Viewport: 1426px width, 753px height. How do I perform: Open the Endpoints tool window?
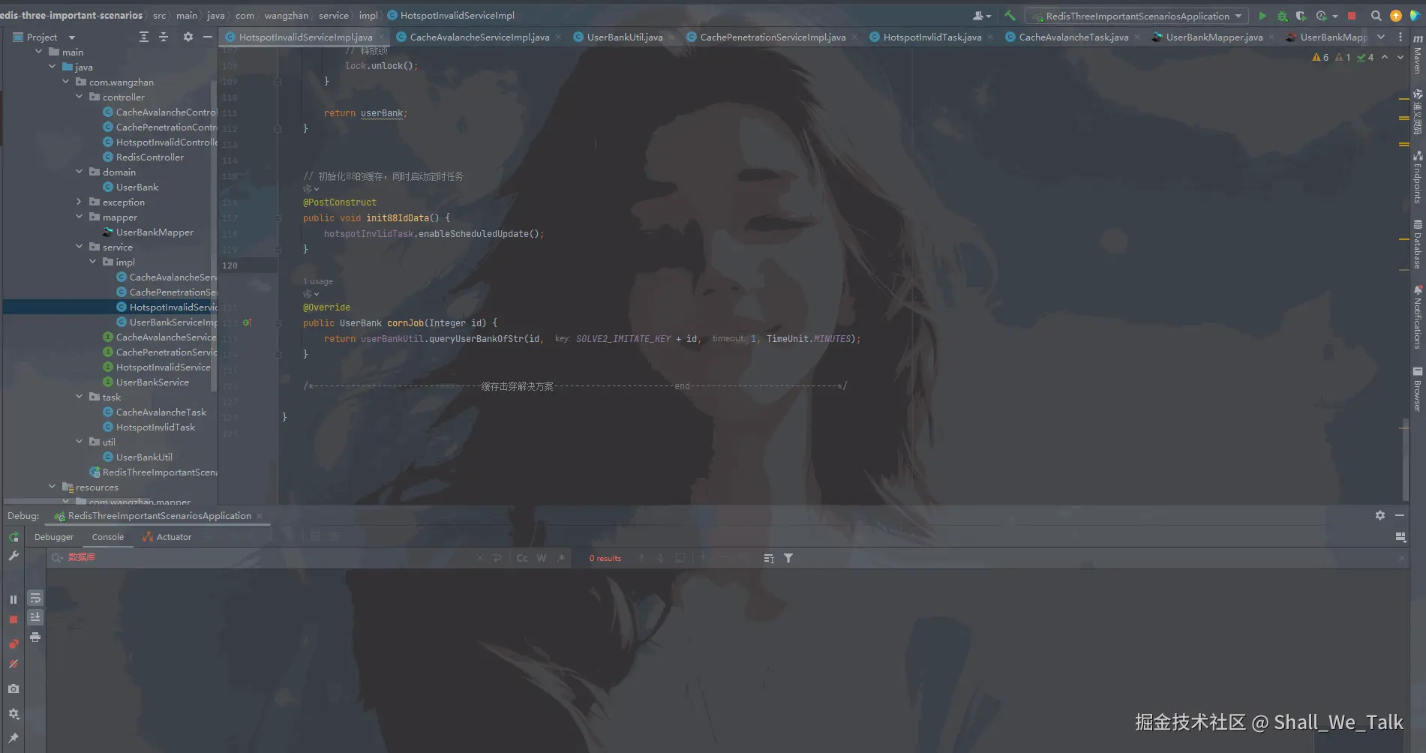pos(1417,177)
